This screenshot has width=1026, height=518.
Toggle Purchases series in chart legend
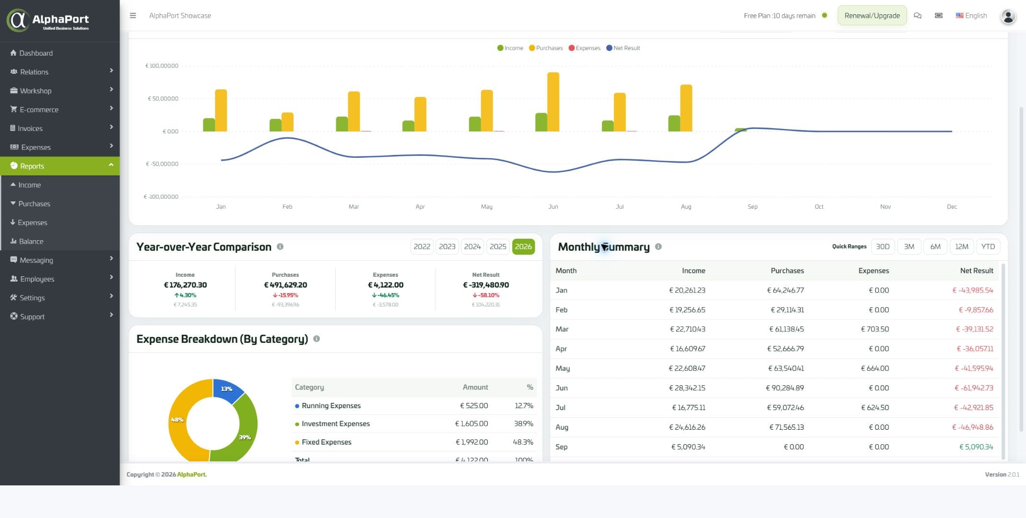pos(545,48)
